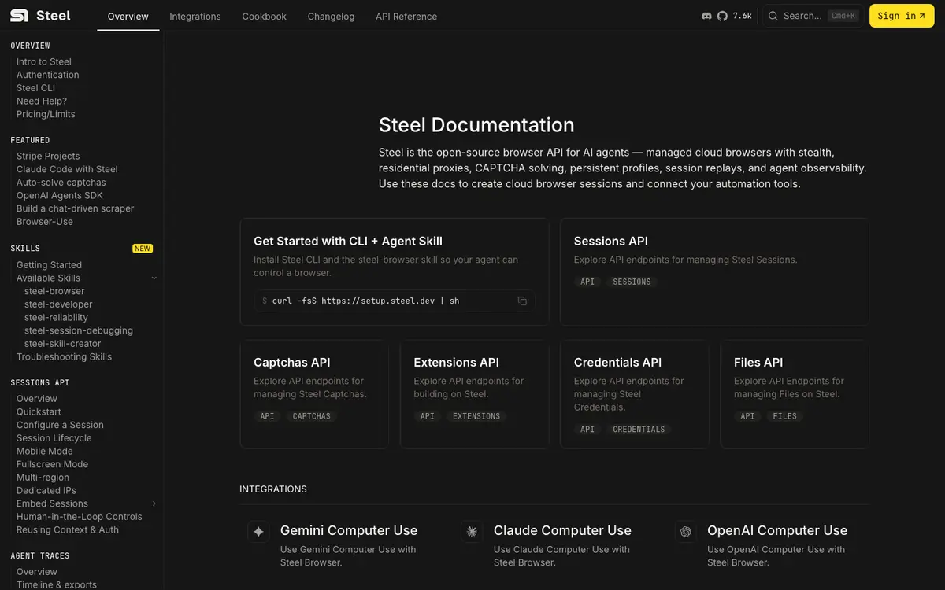Open the API Reference tab
945x590 pixels.
pyautogui.click(x=406, y=16)
